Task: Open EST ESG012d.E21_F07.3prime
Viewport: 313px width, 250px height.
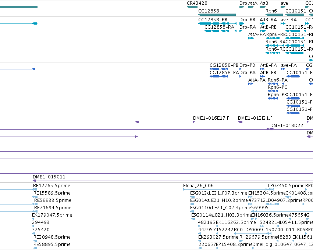Action: [218, 193]
